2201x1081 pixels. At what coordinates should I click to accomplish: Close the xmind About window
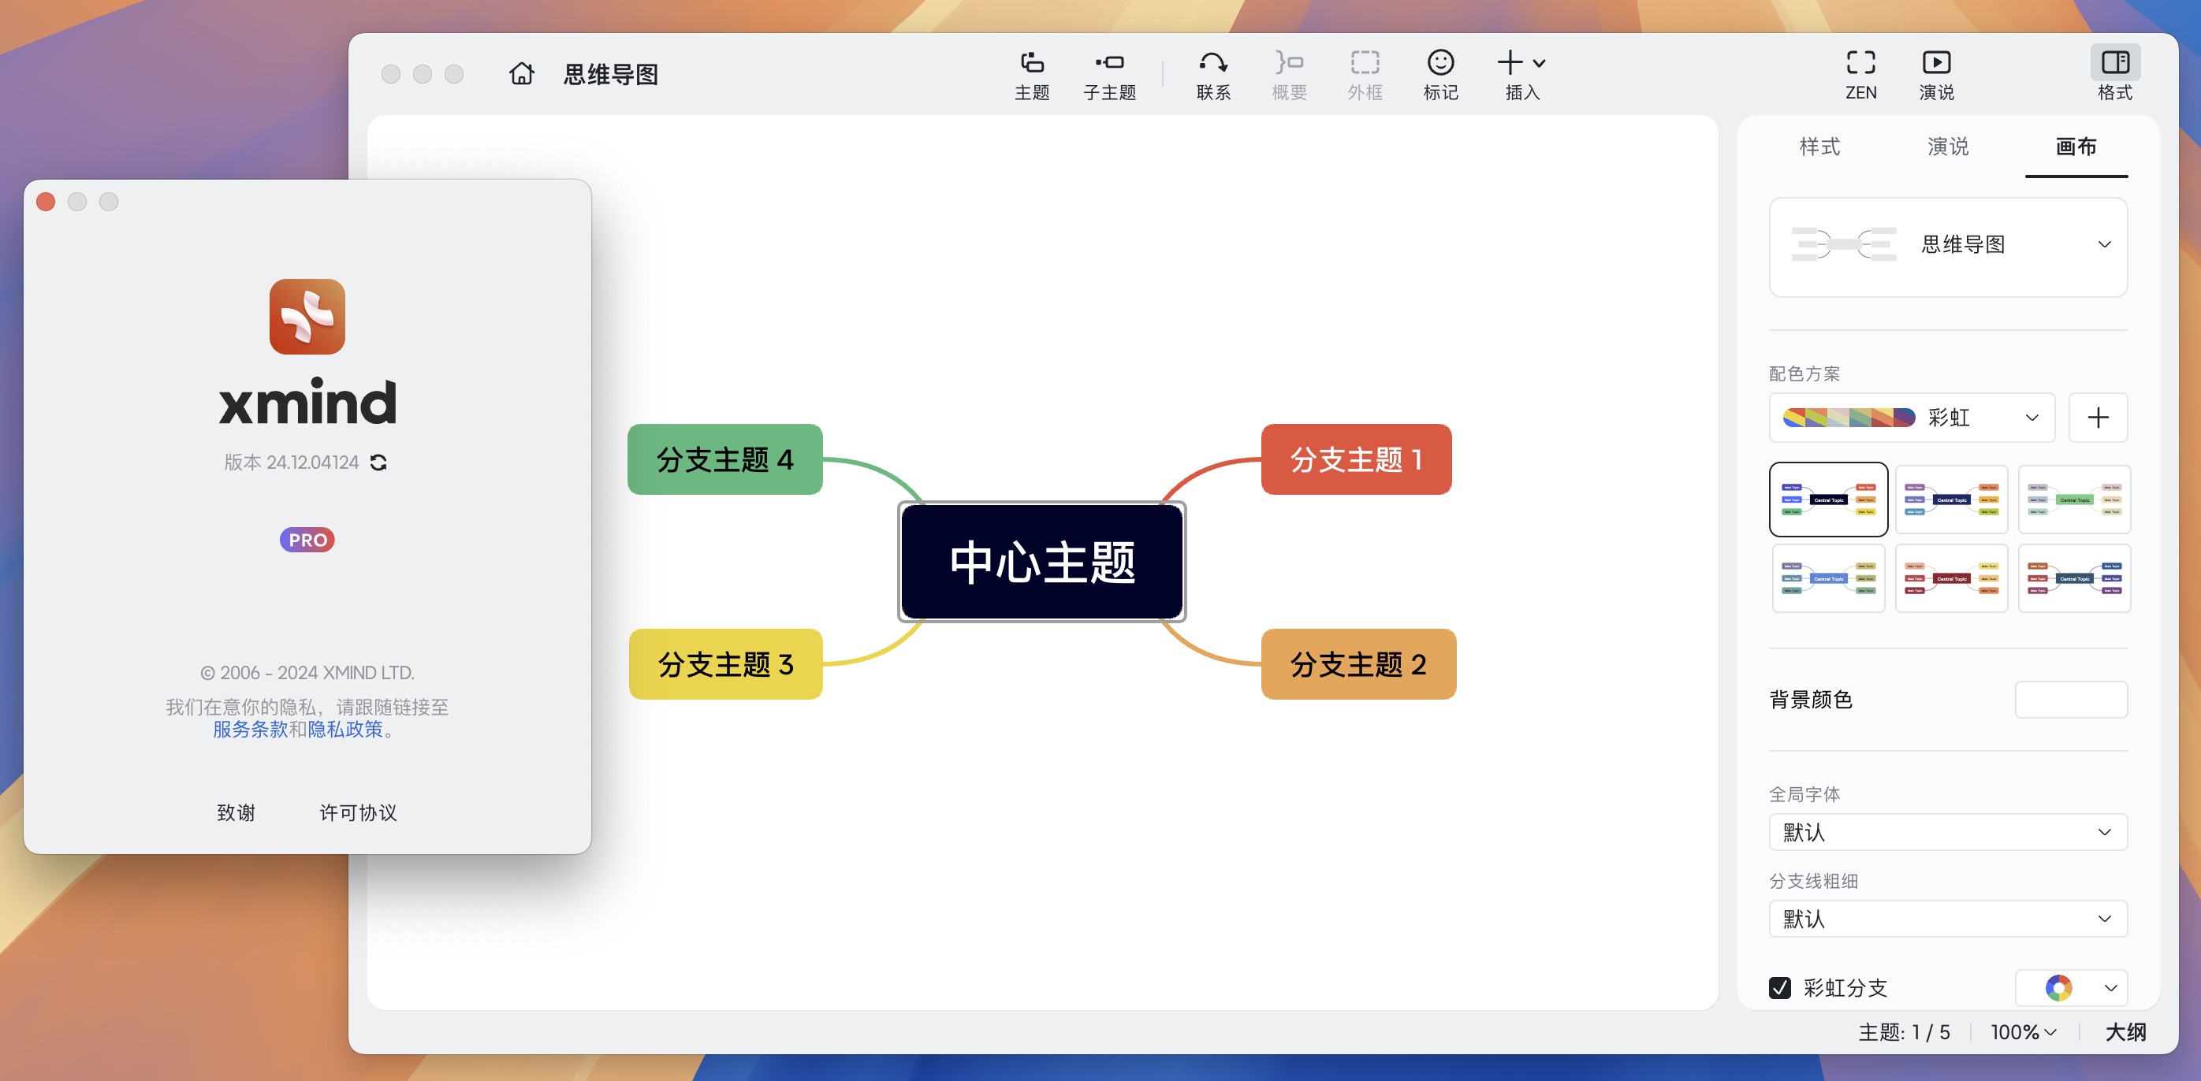coord(47,202)
